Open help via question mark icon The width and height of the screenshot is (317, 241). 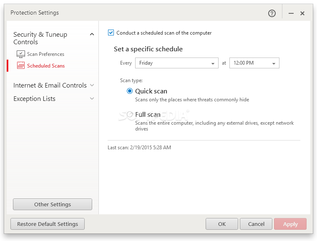coord(272,13)
